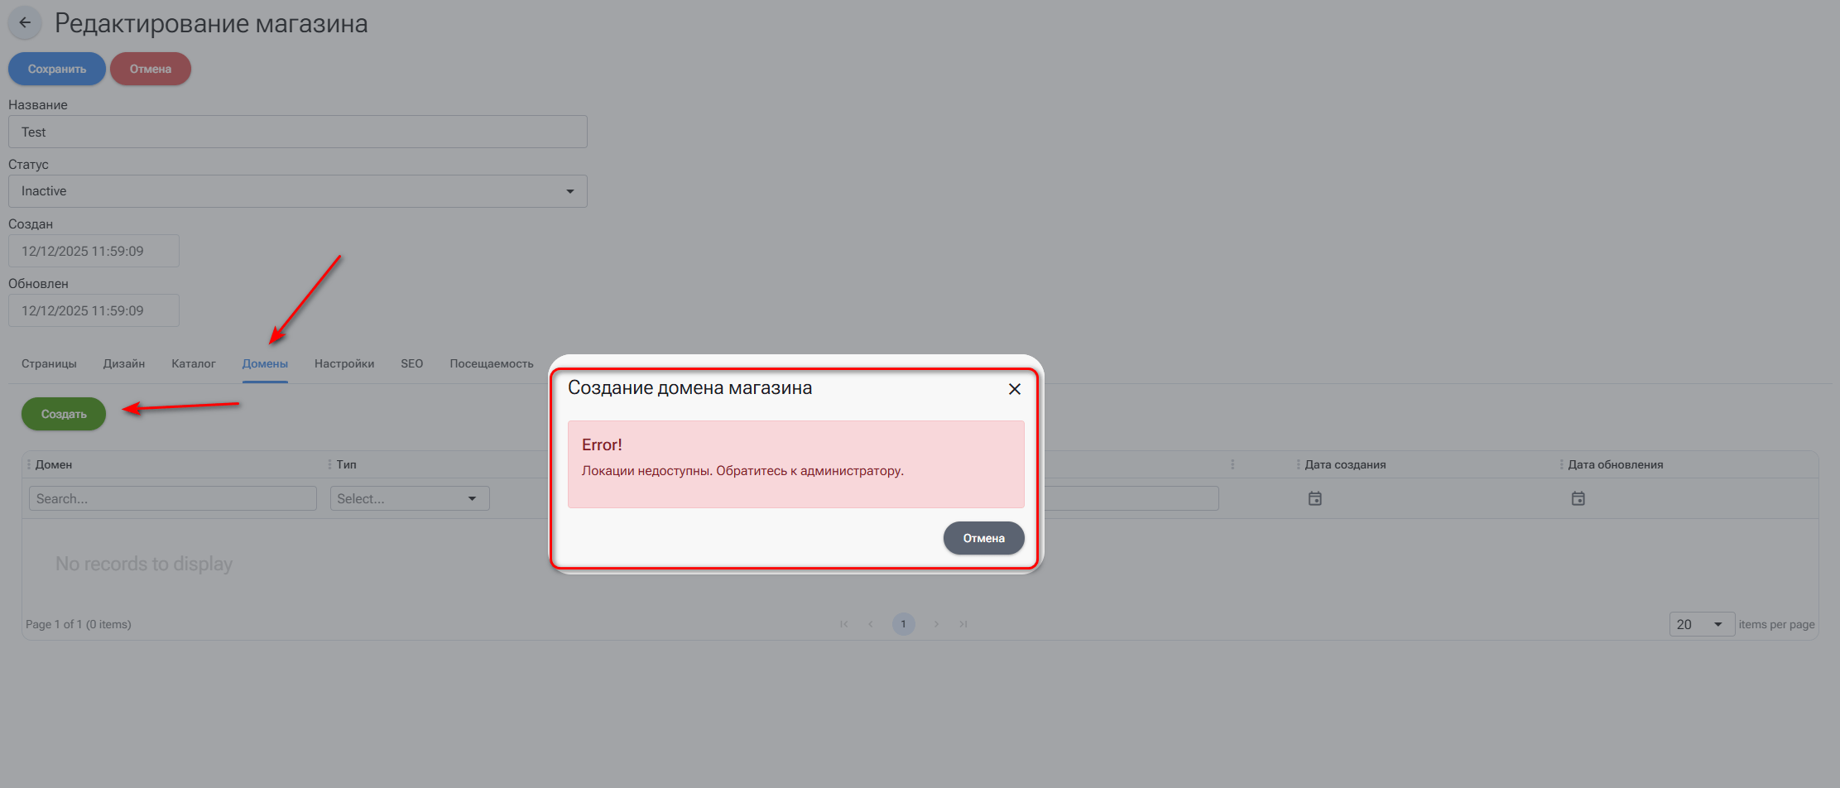Viewport: 1840px width, 788px height.
Task: Open the creation date calendar filter
Action: click(1314, 498)
